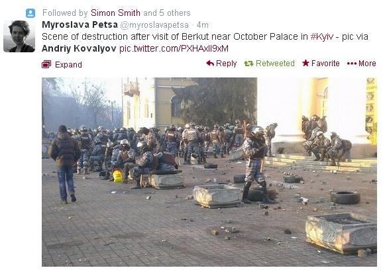Expand the tweet via Expand label

pyautogui.click(x=68, y=65)
